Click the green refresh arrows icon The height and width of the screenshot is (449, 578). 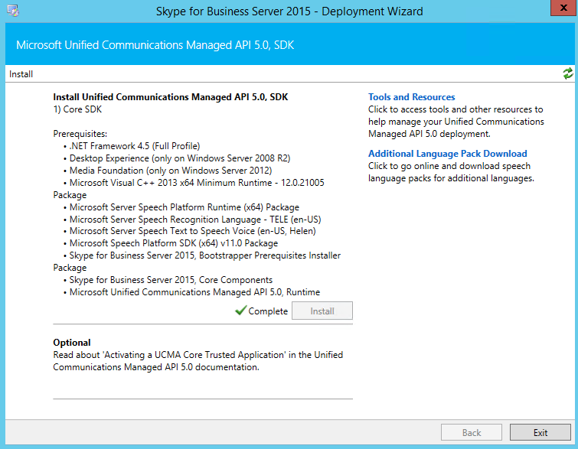click(x=568, y=73)
